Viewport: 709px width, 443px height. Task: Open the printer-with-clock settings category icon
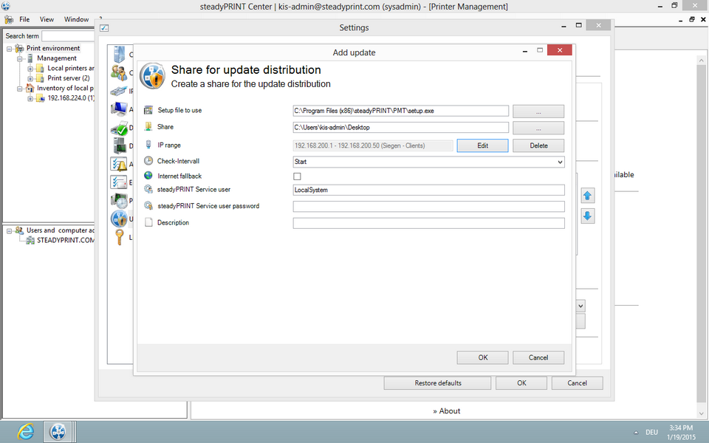coord(120,201)
